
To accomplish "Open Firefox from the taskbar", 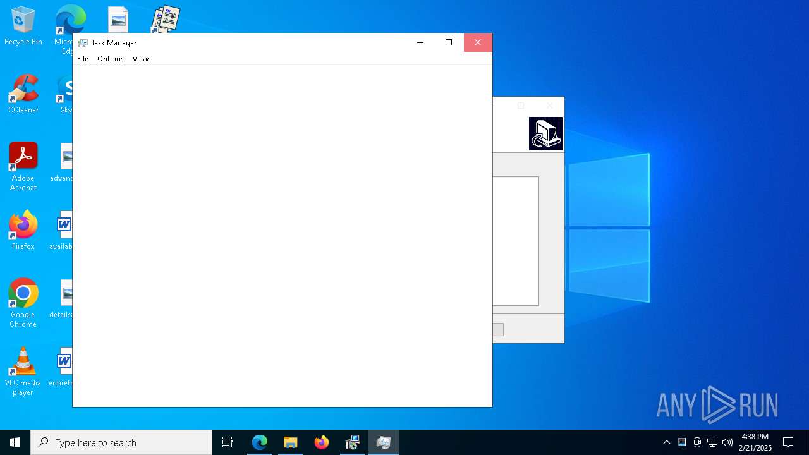I will (x=321, y=442).
